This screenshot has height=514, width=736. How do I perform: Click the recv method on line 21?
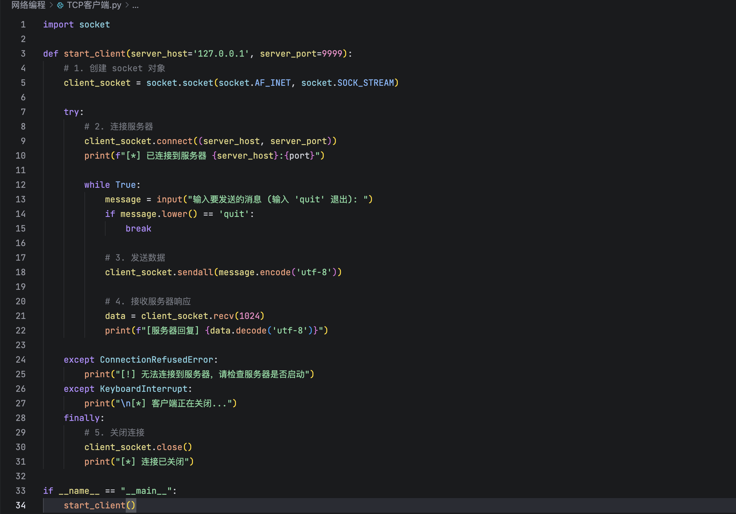[x=224, y=316]
